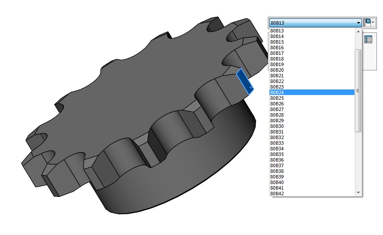Select the 80B29 entry

point(312,121)
